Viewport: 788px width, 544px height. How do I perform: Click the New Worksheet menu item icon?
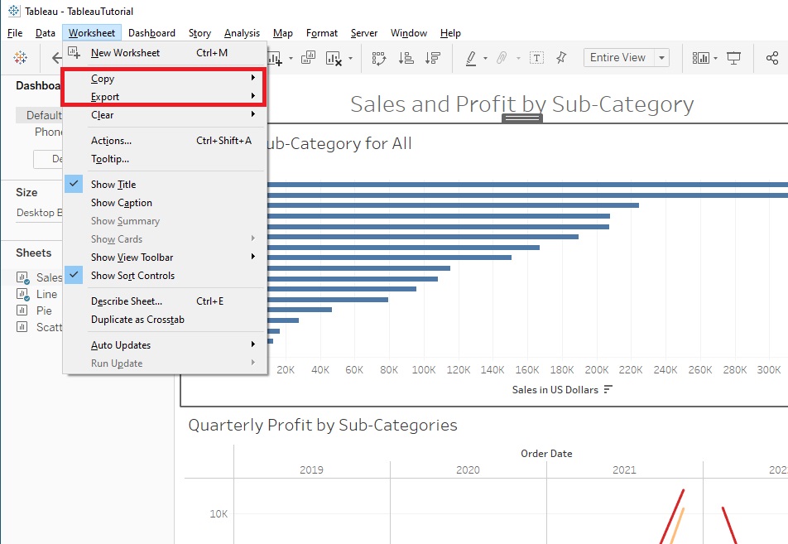pos(74,52)
